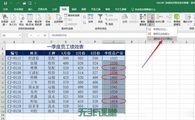Image resolution: width=195 pixels, height=120 pixels.
Task: Click 高级 advanced filter button
Action: click(x=109, y=24)
